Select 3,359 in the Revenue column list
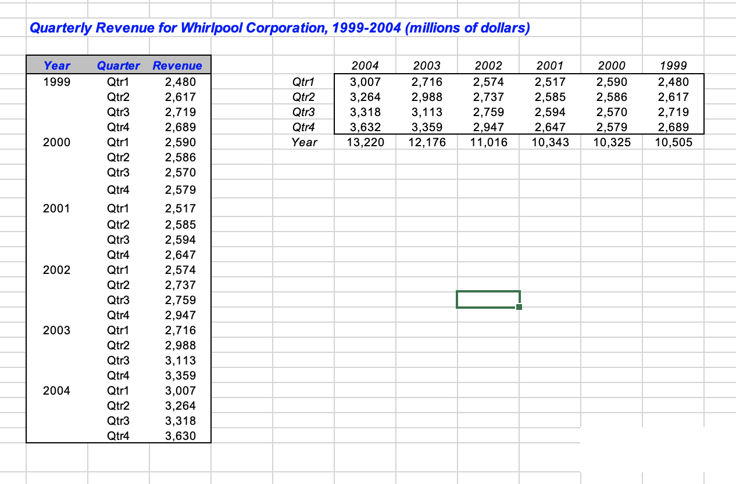Image resolution: width=736 pixels, height=484 pixels. [x=180, y=375]
